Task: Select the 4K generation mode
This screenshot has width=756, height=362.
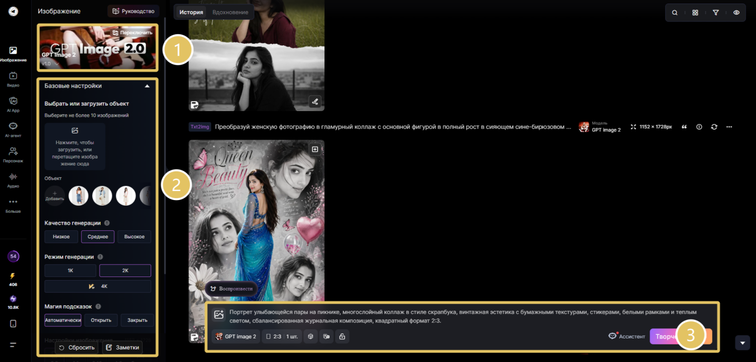Action: 98,287
